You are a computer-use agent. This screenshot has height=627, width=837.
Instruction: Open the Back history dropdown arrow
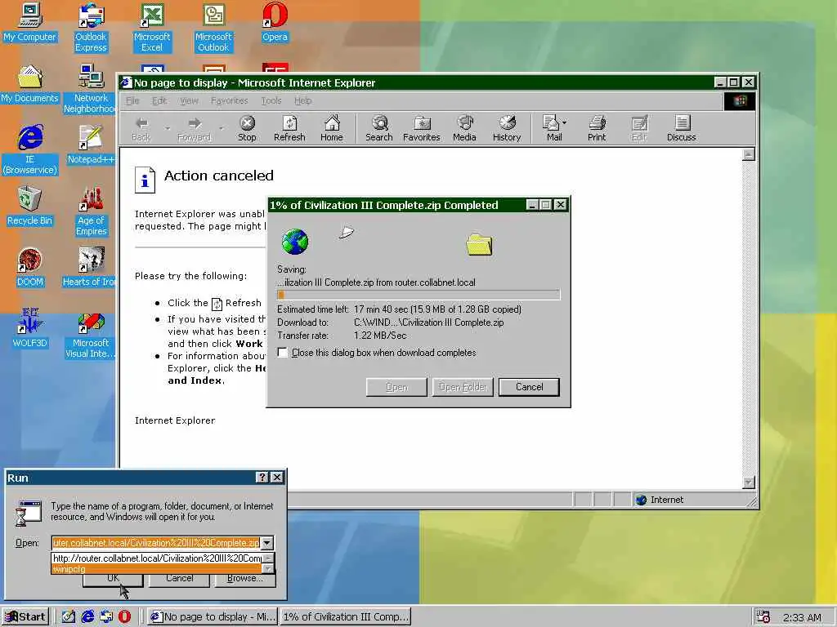pos(167,128)
